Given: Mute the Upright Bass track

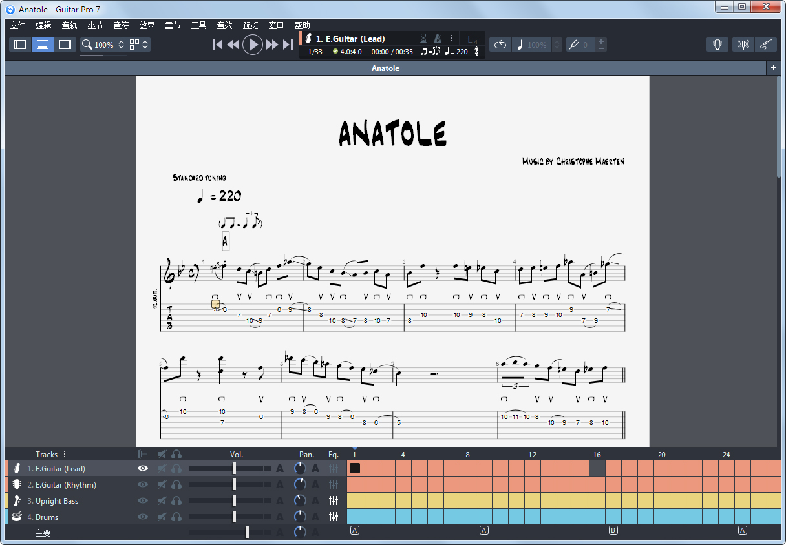Looking at the screenshot, I should click(162, 500).
